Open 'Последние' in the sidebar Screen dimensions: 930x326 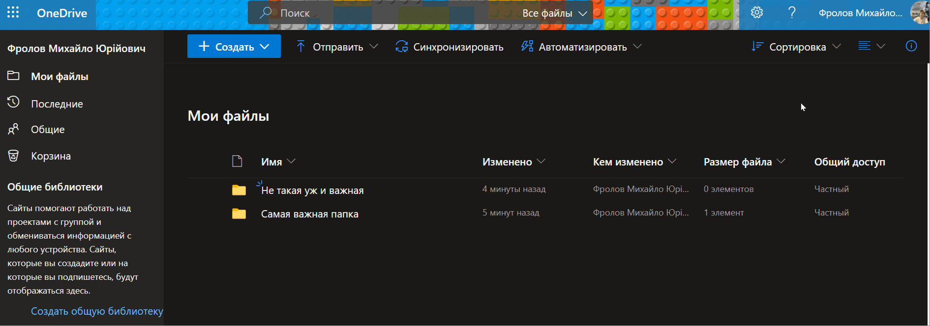57,104
